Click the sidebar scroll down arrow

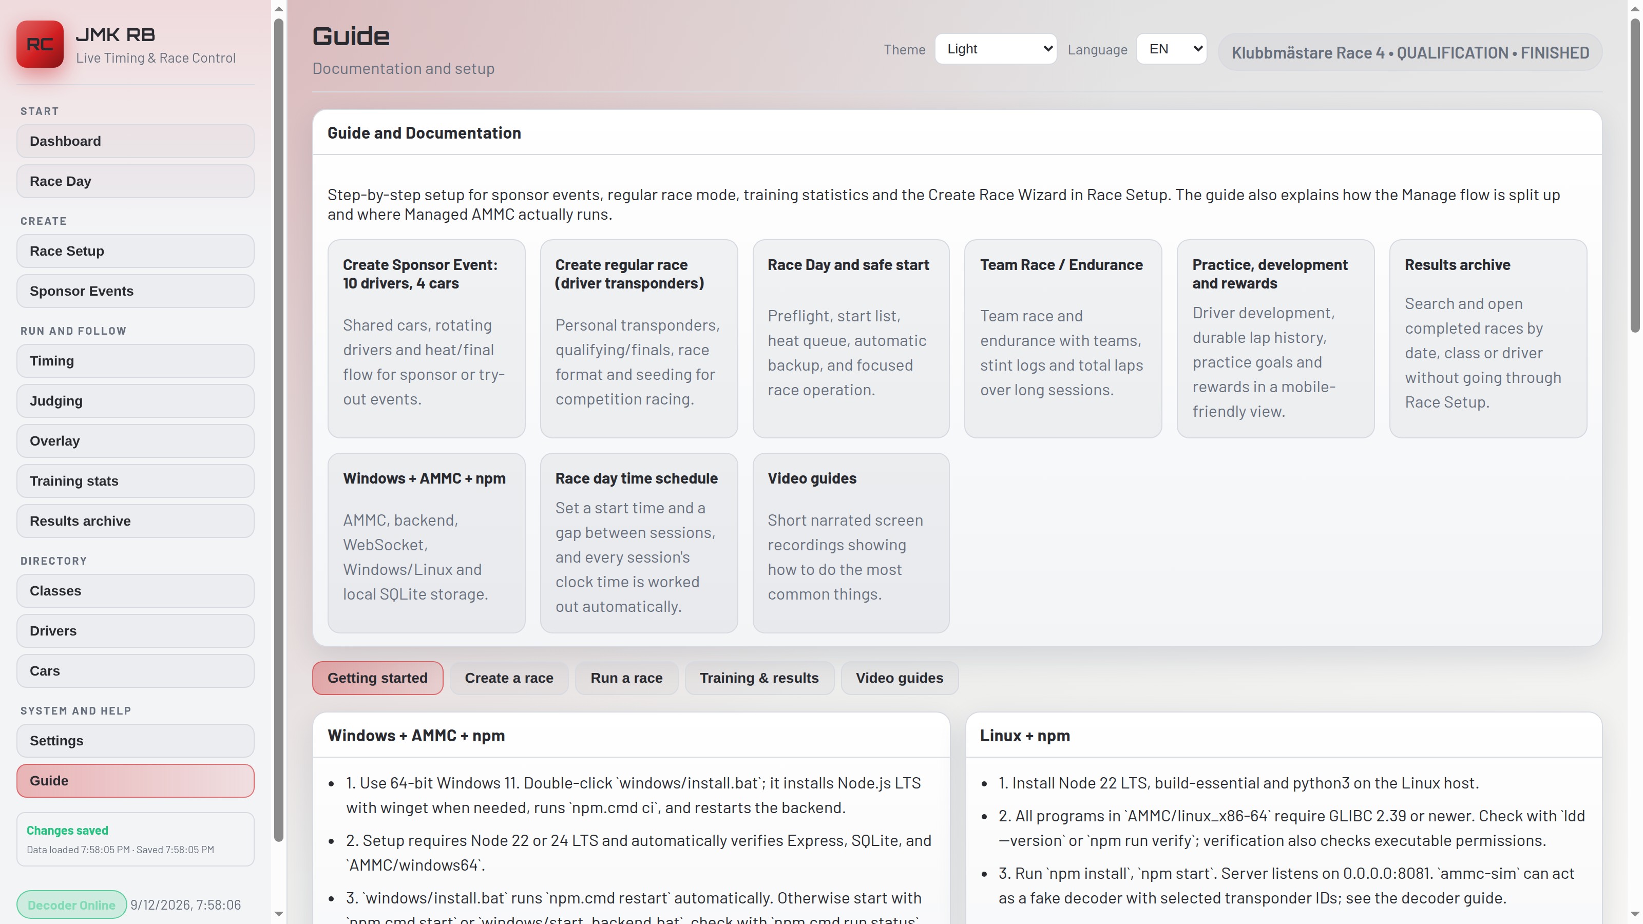[278, 914]
